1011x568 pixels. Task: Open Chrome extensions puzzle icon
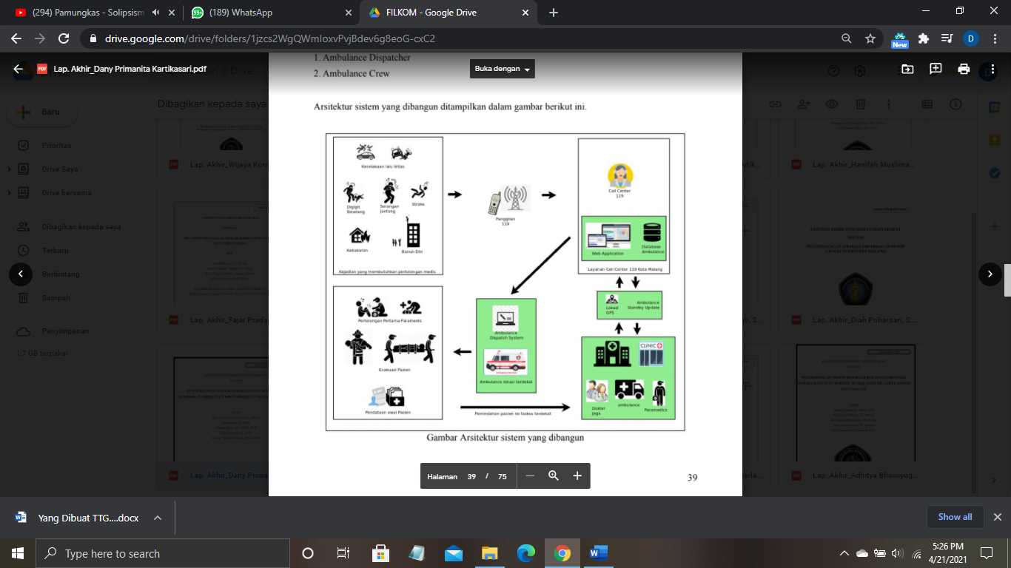click(923, 38)
